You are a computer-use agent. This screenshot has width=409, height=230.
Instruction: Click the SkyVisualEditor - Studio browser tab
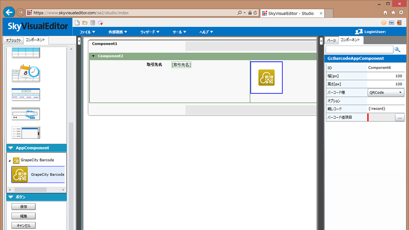[x=292, y=13]
